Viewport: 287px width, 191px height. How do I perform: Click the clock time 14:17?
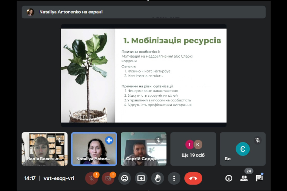pos(30,178)
